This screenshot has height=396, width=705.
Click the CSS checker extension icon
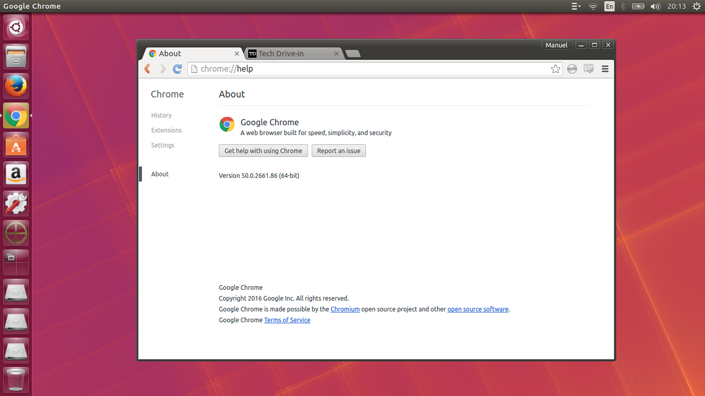click(x=588, y=69)
